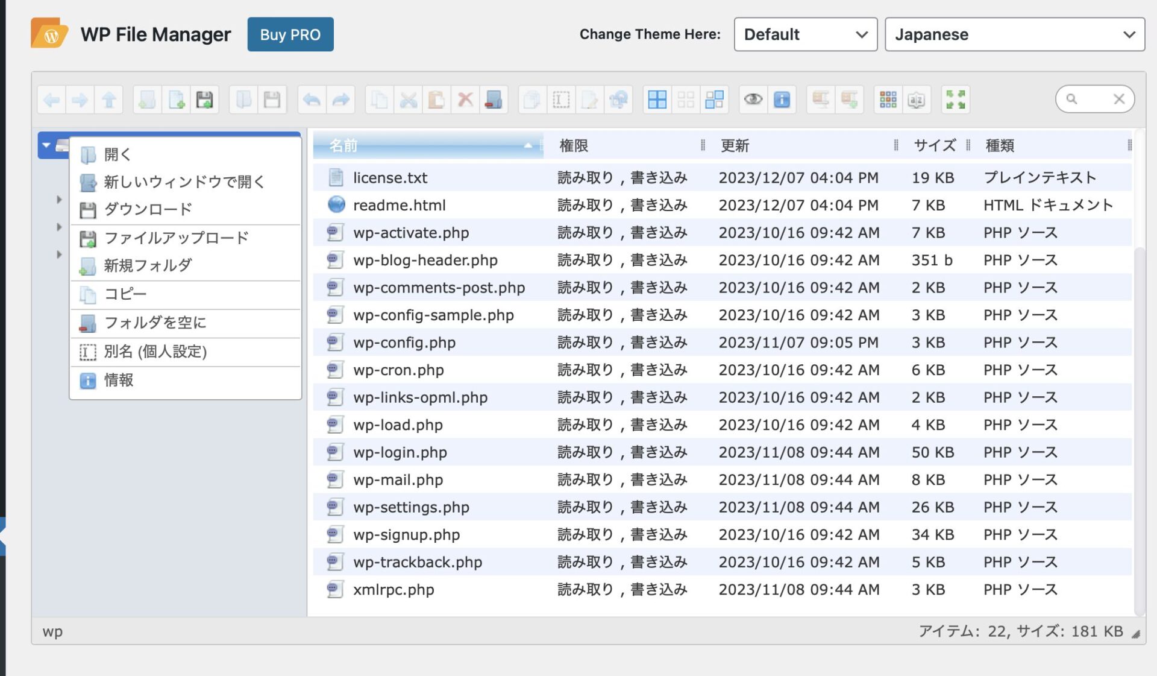Collapse the root folder tree arrow
1157x676 pixels.
click(x=46, y=145)
